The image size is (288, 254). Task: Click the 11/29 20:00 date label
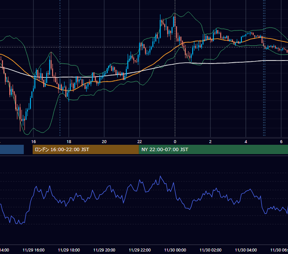tap(104, 250)
